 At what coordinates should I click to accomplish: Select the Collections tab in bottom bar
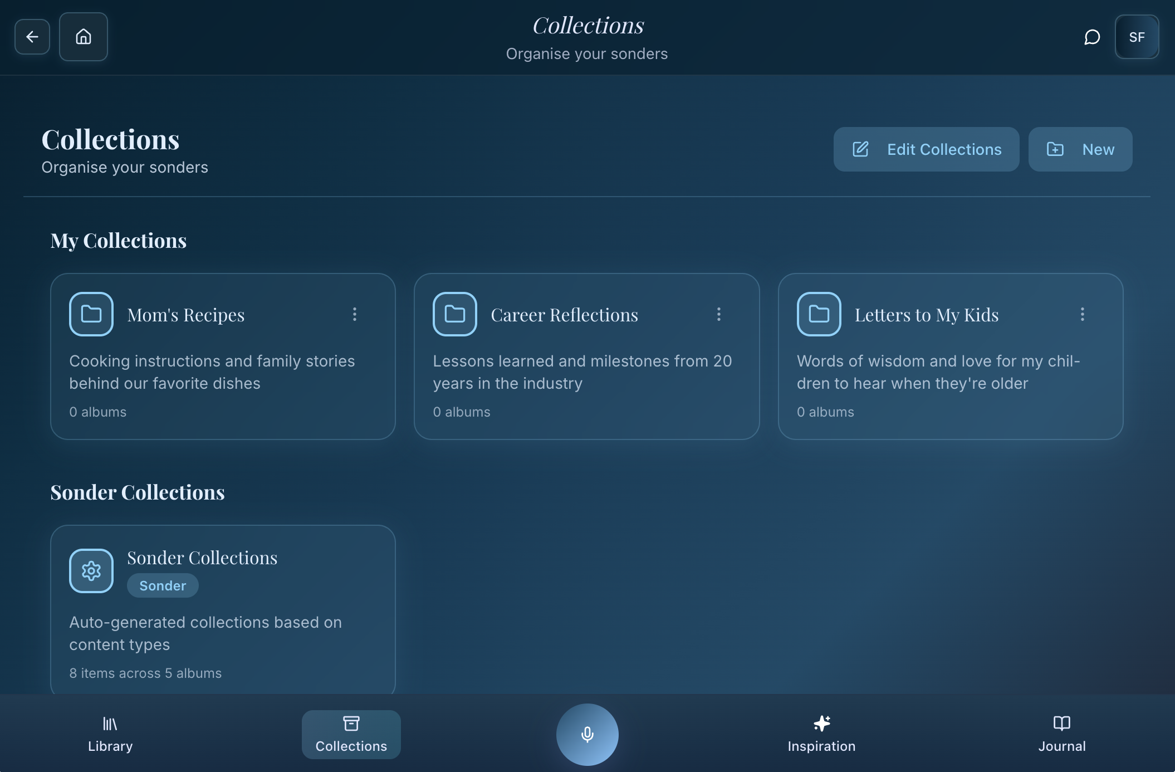(x=351, y=734)
